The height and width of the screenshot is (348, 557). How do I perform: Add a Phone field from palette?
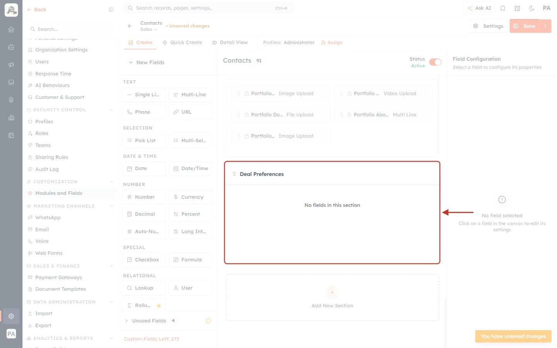(x=144, y=112)
